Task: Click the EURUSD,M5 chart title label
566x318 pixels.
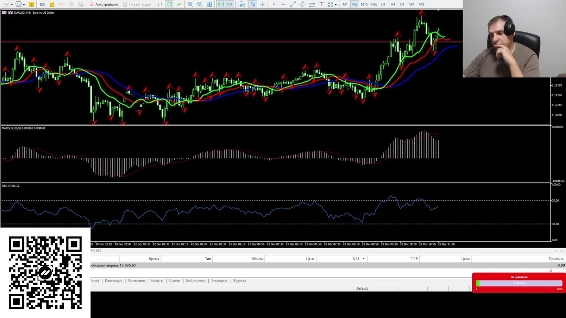Action: (34, 12)
